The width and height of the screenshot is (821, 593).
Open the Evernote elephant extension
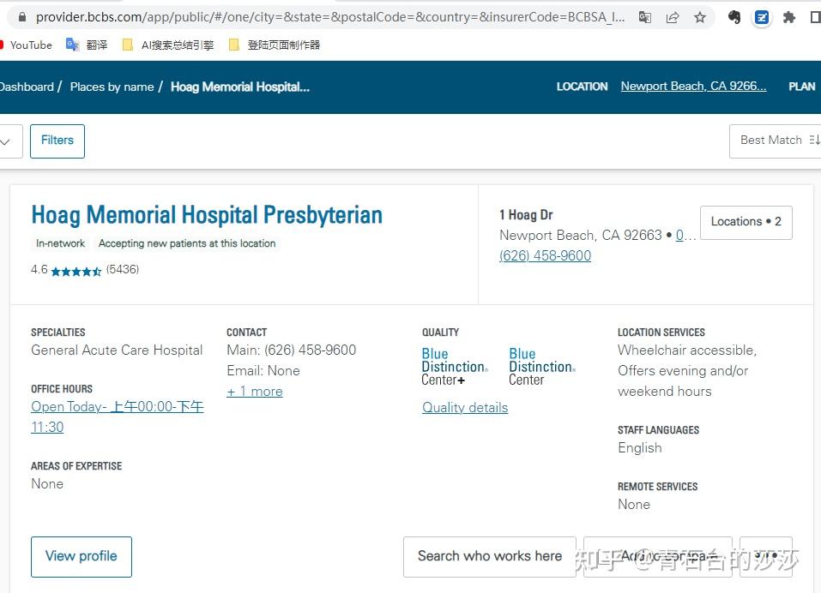[734, 17]
